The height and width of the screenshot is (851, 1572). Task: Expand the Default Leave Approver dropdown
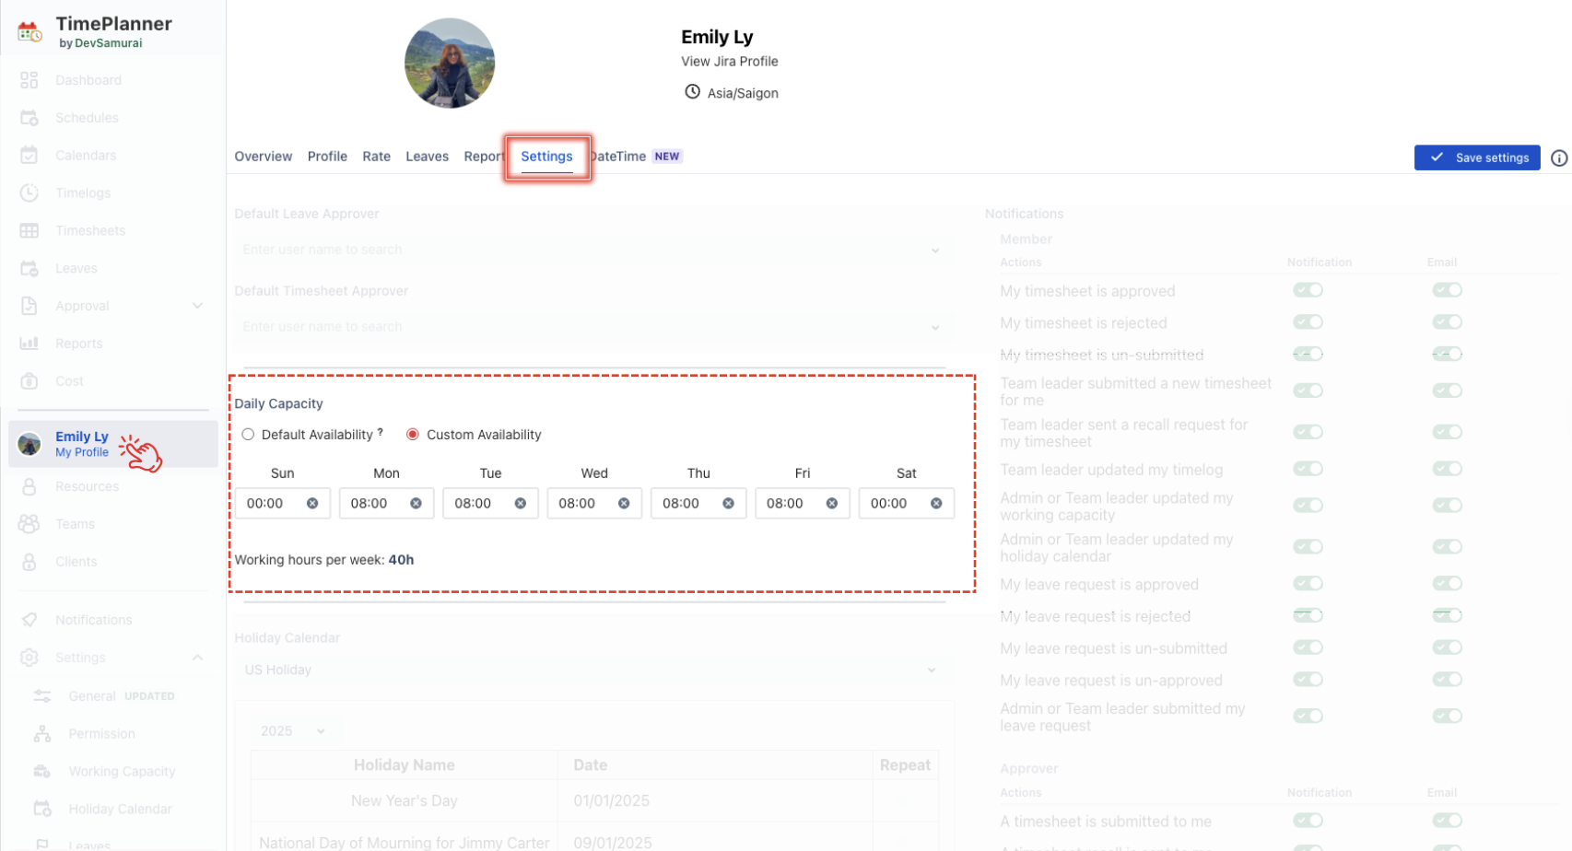click(x=934, y=251)
